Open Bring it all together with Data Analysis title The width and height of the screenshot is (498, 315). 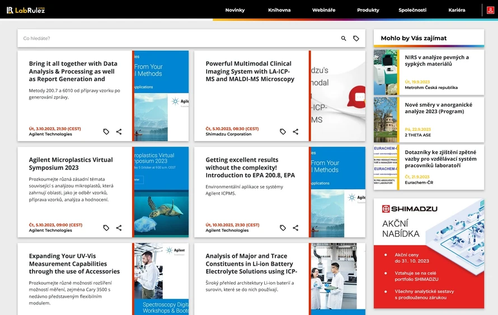click(73, 72)
